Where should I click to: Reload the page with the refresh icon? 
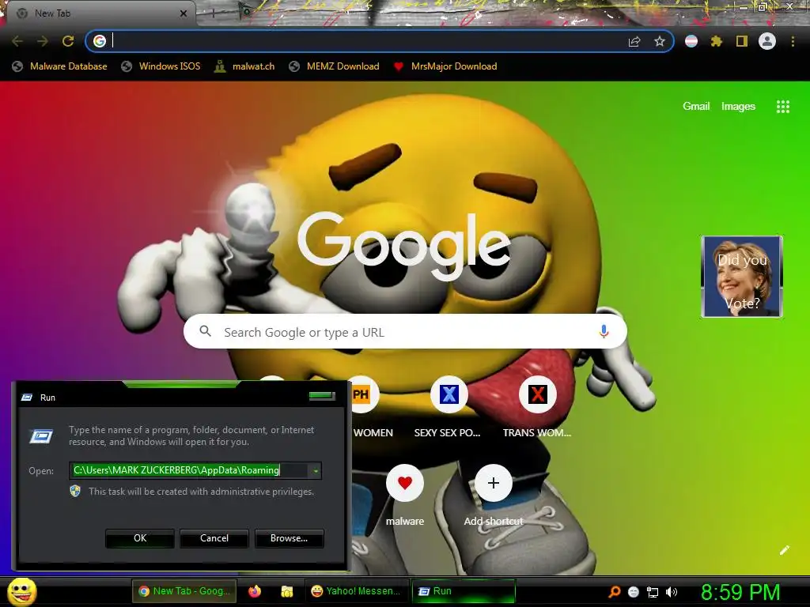pos(68,41)
